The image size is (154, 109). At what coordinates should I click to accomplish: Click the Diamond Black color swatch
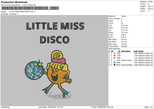(x=114, y=65)
